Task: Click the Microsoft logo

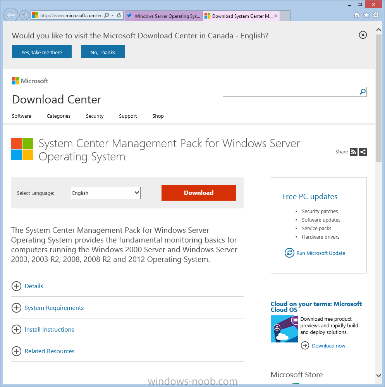Action: (30, 81)
